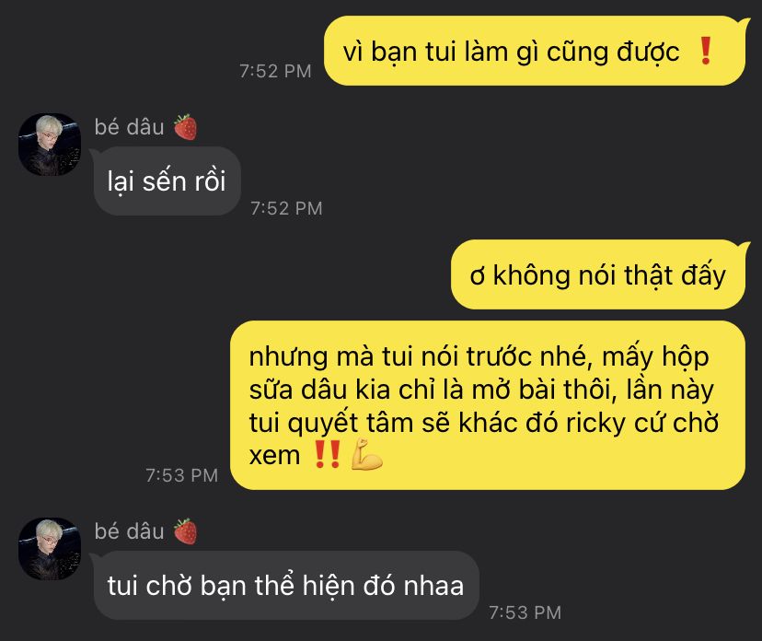
Task: Tap the second bé dâu avatar
Action: [50, 549]
